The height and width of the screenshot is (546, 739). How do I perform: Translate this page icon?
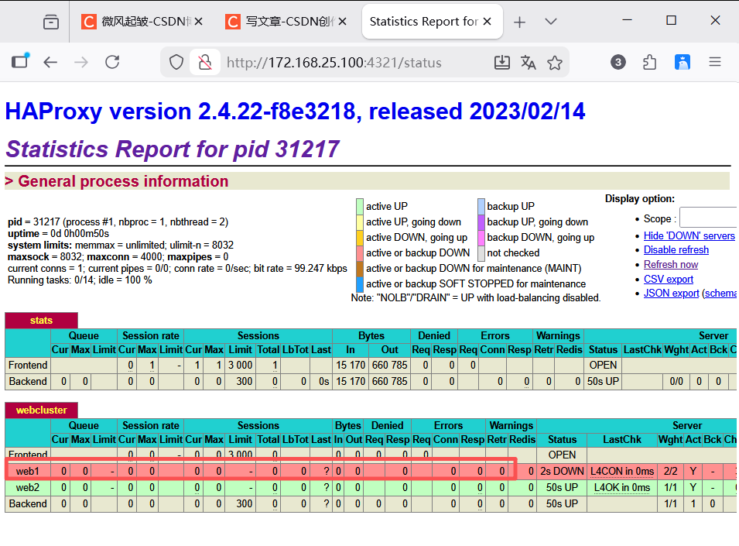click(528, 62)
